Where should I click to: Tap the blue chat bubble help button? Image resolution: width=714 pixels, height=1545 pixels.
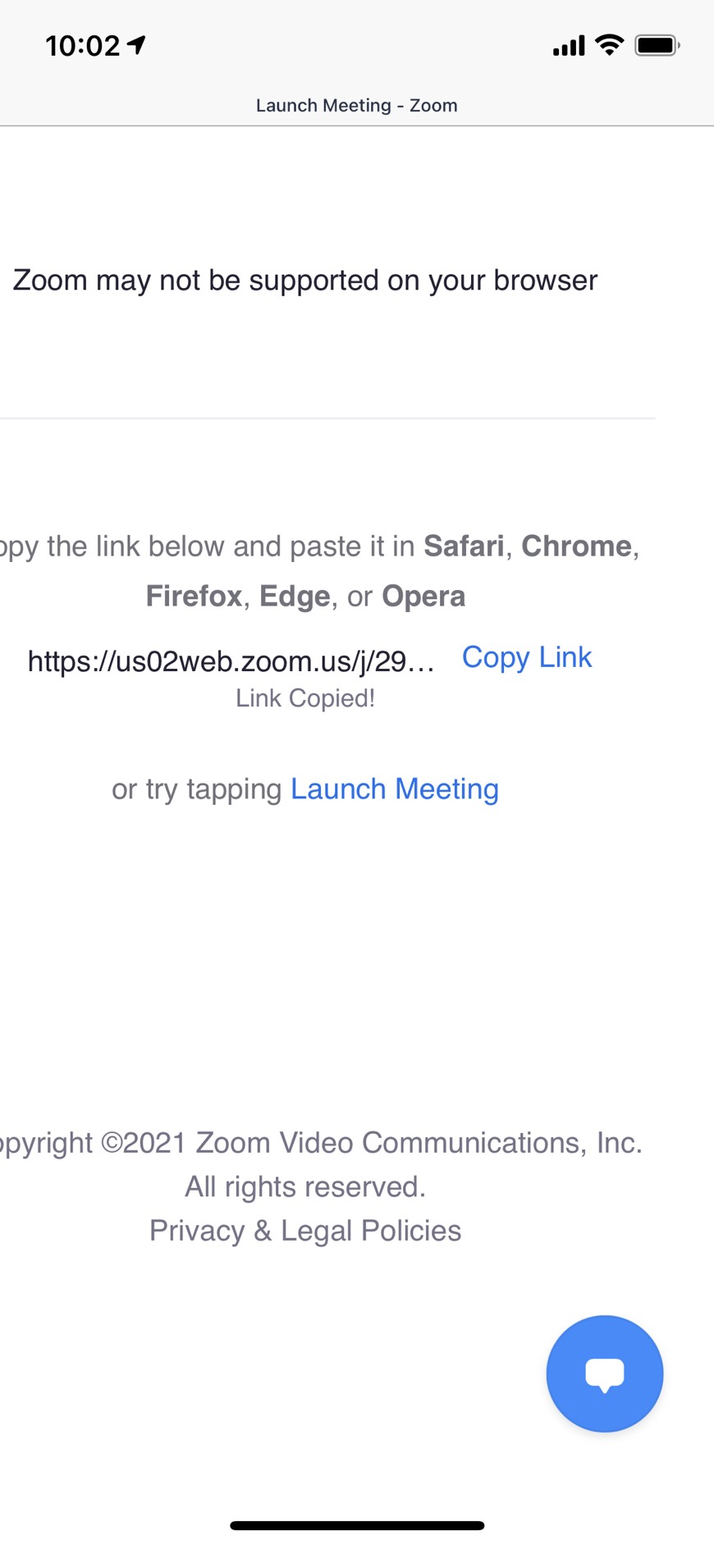point(605,1374)
